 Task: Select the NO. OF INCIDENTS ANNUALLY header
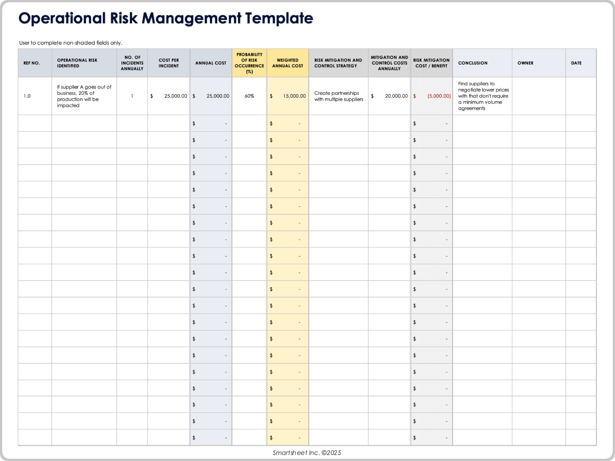click(x=132, y=63)
